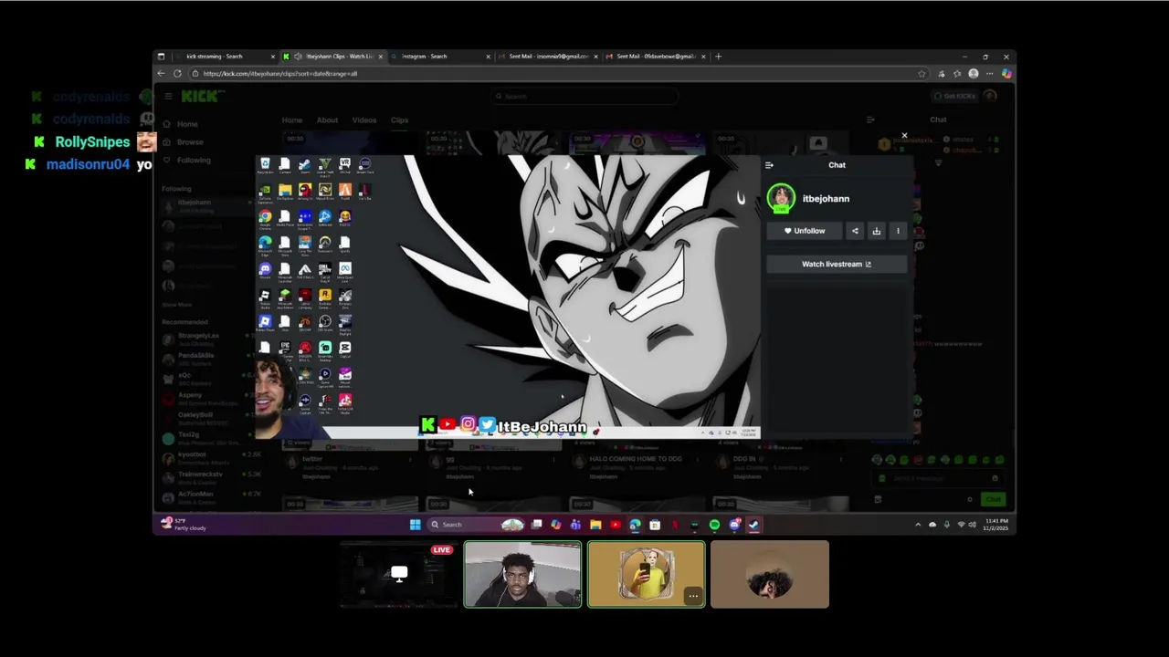Viewport: 1169px width, 657px height.
Task: Open the browser settings and more menu
Action: click(x=990, y=73)
